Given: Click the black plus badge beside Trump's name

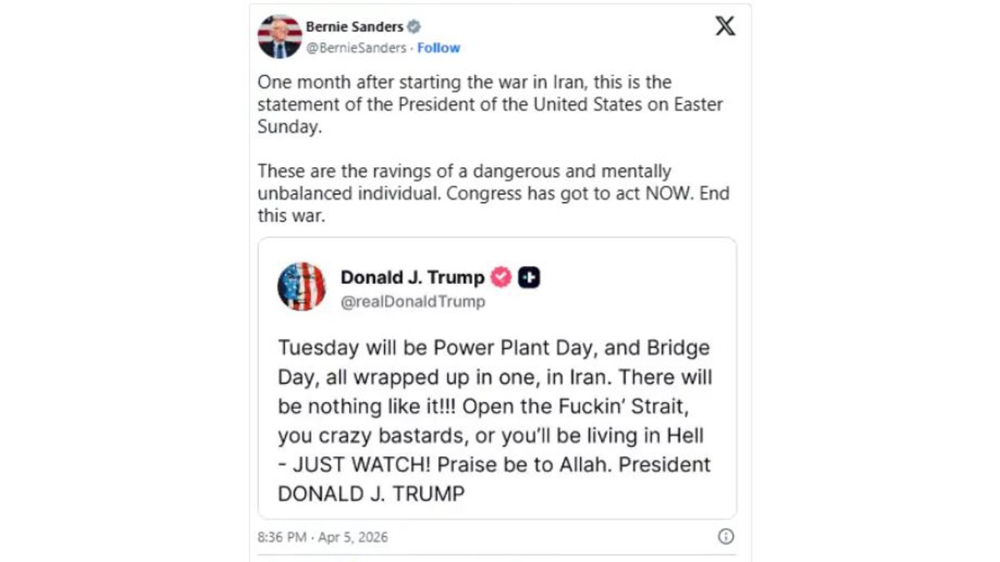Looking at the screenshot, I should click(528, 277).
